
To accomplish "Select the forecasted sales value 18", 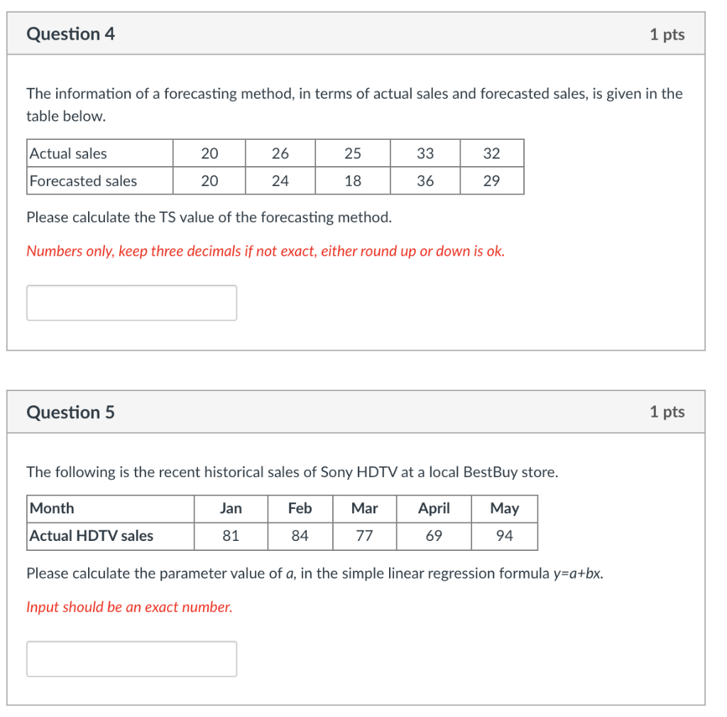I will click(352, 181).
